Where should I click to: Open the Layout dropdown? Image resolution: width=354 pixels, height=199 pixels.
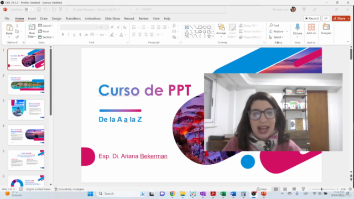point(46,25)
